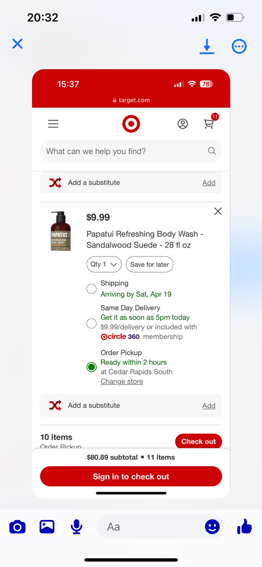
Task: Select the Shipping radio option
Action: pyautogui.click(x=91, y=289)
